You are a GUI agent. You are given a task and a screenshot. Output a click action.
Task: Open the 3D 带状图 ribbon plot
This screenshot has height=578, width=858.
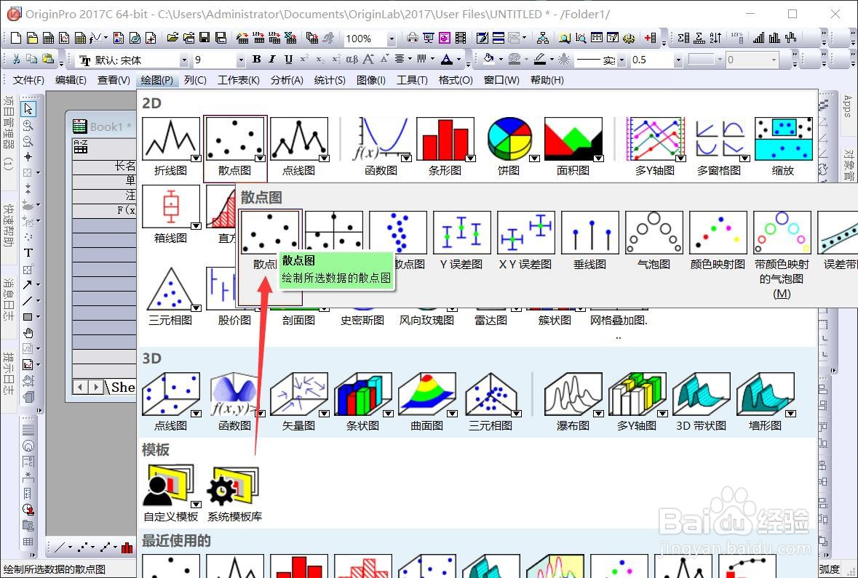point(701,395)
